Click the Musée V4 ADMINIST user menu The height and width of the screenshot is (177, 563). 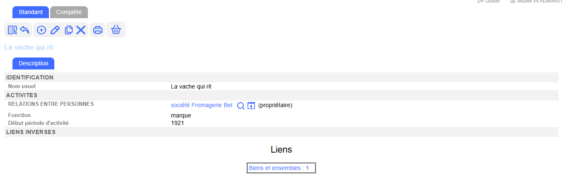(536, 2)
